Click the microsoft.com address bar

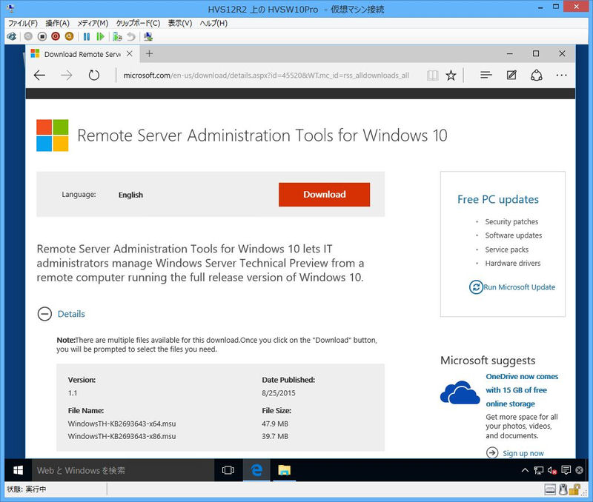click(x=266, y=76)
